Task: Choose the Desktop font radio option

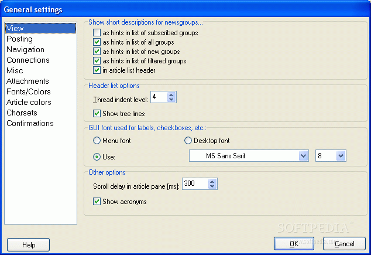Action: [x=188, y=141]
